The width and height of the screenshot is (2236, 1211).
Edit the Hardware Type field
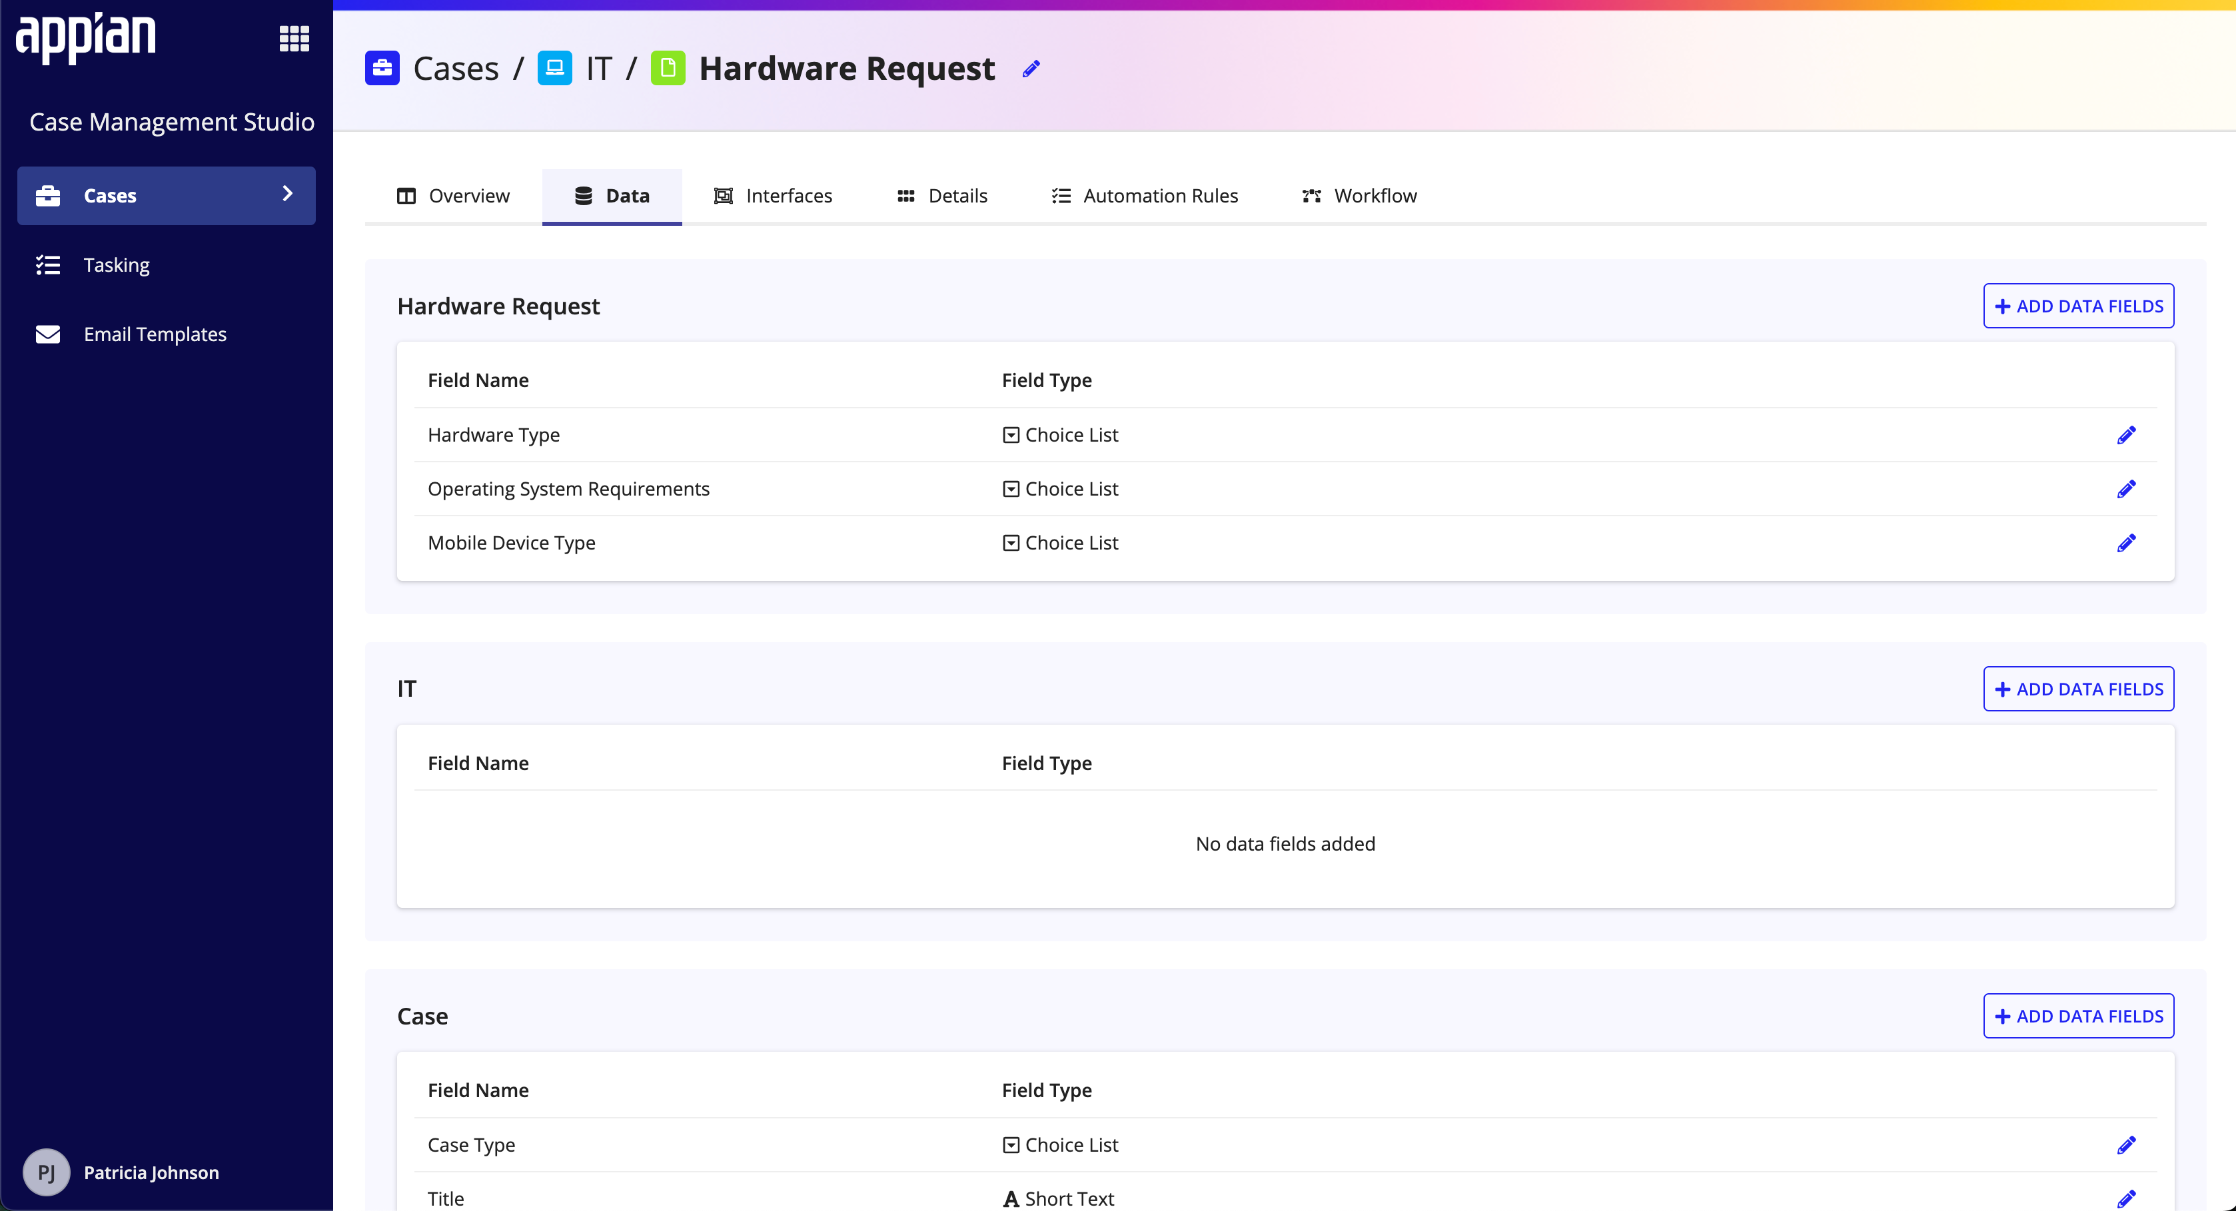point(2126,435)
